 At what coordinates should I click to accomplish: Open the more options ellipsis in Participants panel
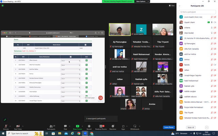(207, 128)
